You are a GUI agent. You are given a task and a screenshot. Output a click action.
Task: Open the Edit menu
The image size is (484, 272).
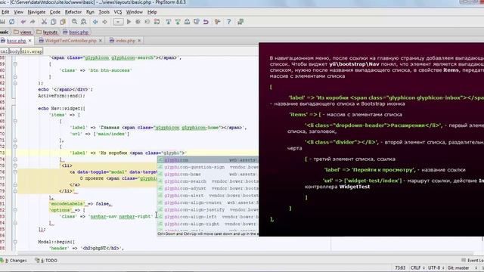[5, 12]
